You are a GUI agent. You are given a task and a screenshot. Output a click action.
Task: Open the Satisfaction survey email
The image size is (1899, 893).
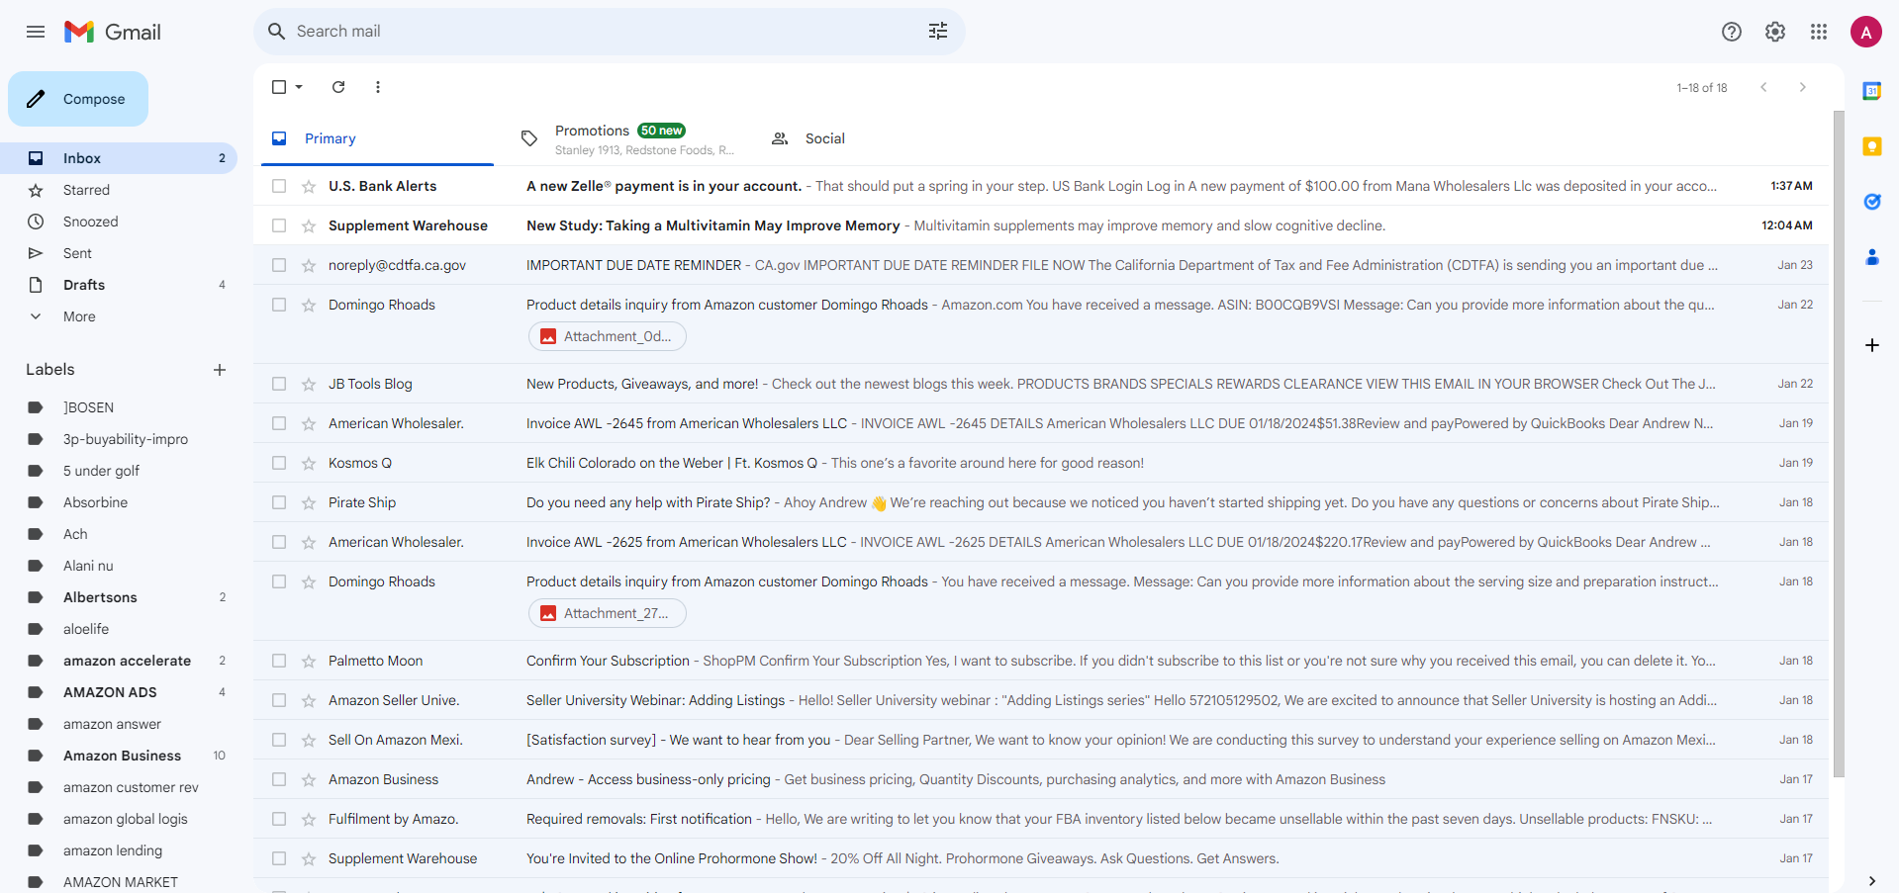(x=1041, y=740)
